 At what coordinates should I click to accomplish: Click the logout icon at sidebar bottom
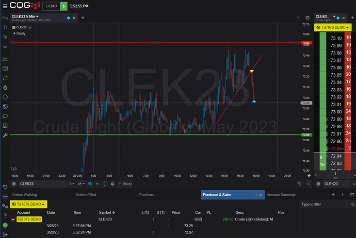[5, 234]
